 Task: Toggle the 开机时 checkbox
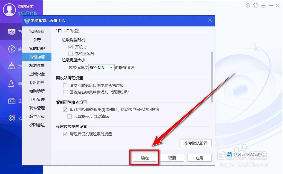pyautogui.click(x=70, y=47)
